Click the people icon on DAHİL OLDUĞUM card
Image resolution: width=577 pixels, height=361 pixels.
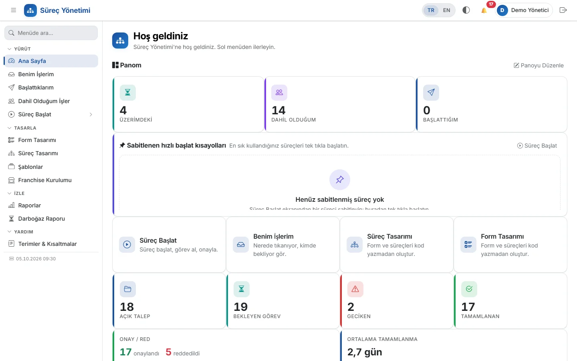279,93
